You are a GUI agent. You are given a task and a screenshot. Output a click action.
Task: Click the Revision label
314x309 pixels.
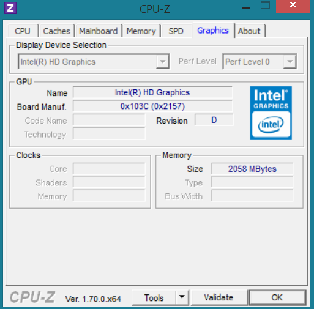tap(172, 121)
